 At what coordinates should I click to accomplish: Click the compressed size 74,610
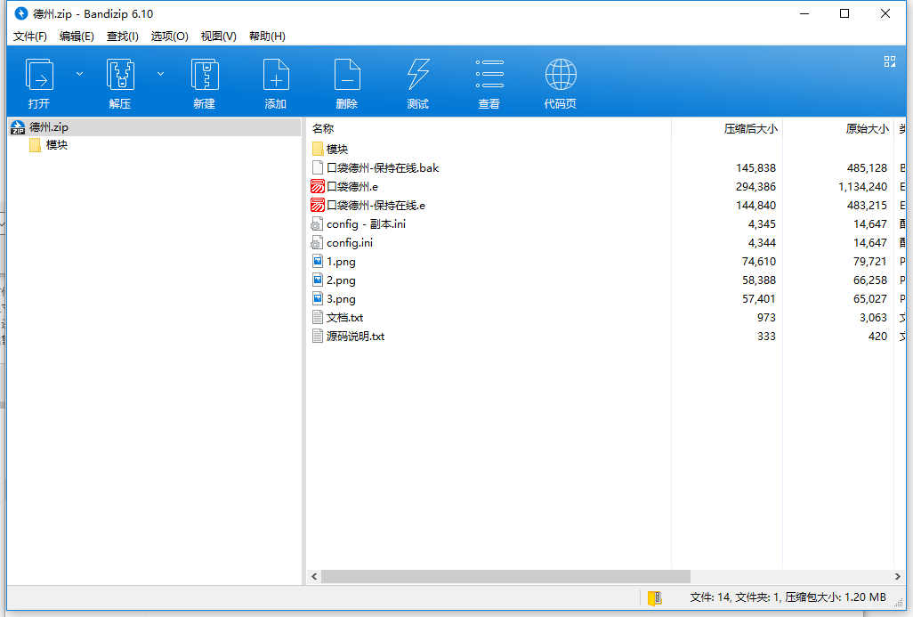tap(759, 262)
